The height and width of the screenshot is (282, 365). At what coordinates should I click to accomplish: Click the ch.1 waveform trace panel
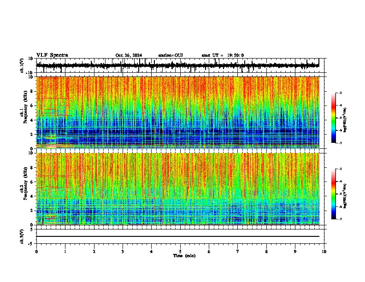coord(180,65)
